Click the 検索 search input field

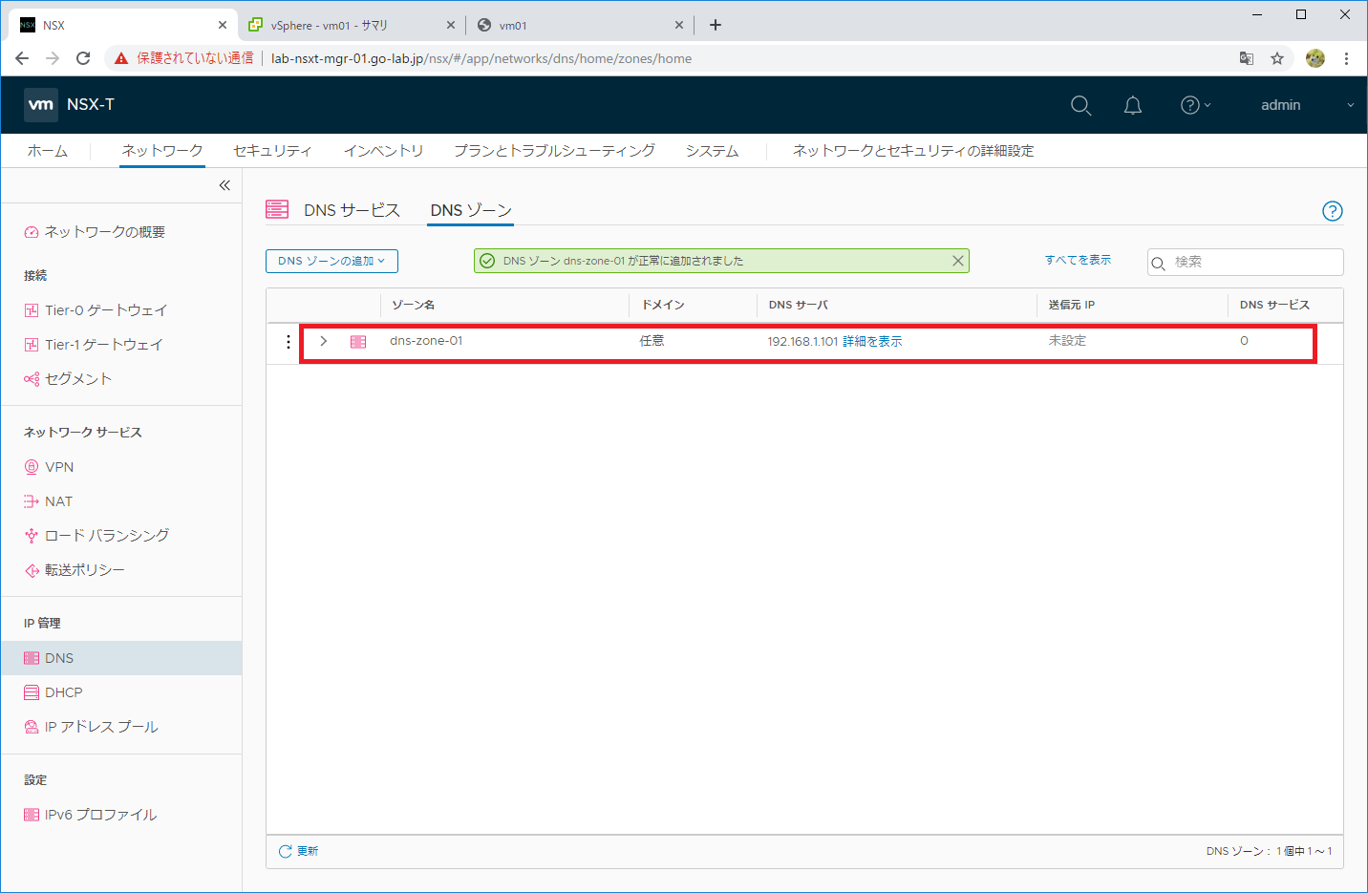click(1245, 262)
